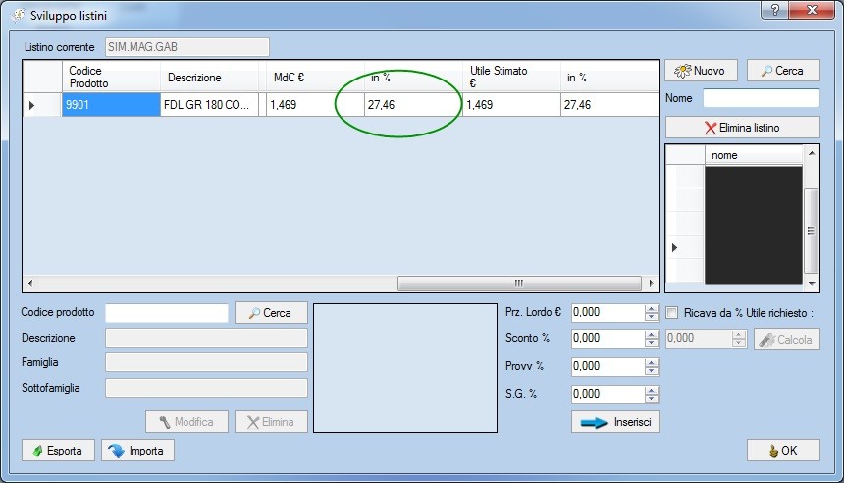Click into the Nome text field
844x483 pixels.
(x=761, y=98)
